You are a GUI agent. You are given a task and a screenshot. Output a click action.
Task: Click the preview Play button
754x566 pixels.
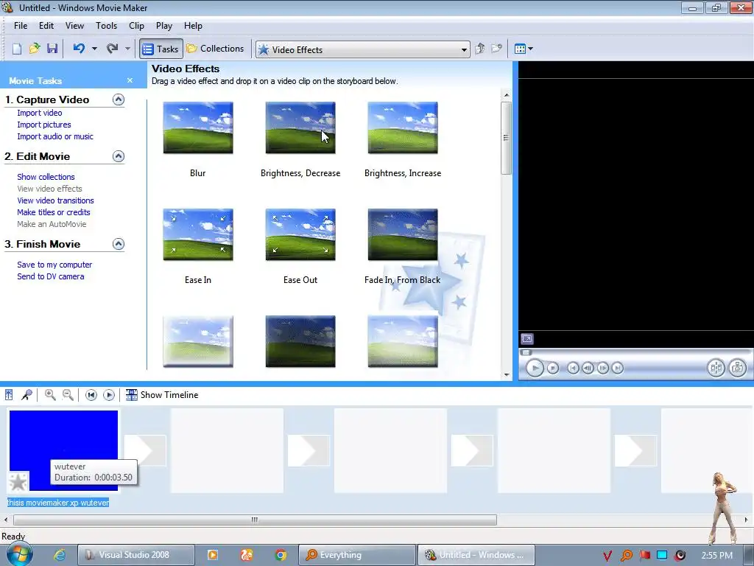click(x=535, y=368)
